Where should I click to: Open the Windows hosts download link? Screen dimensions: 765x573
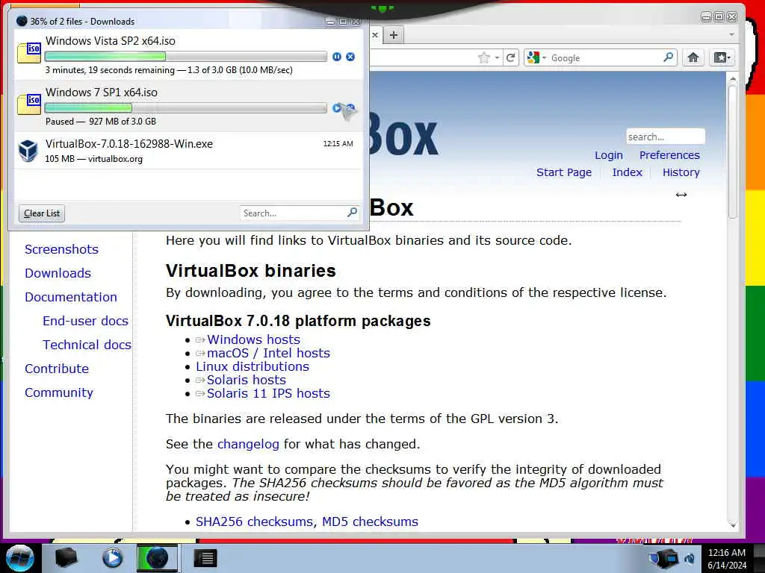coord(253,339)
